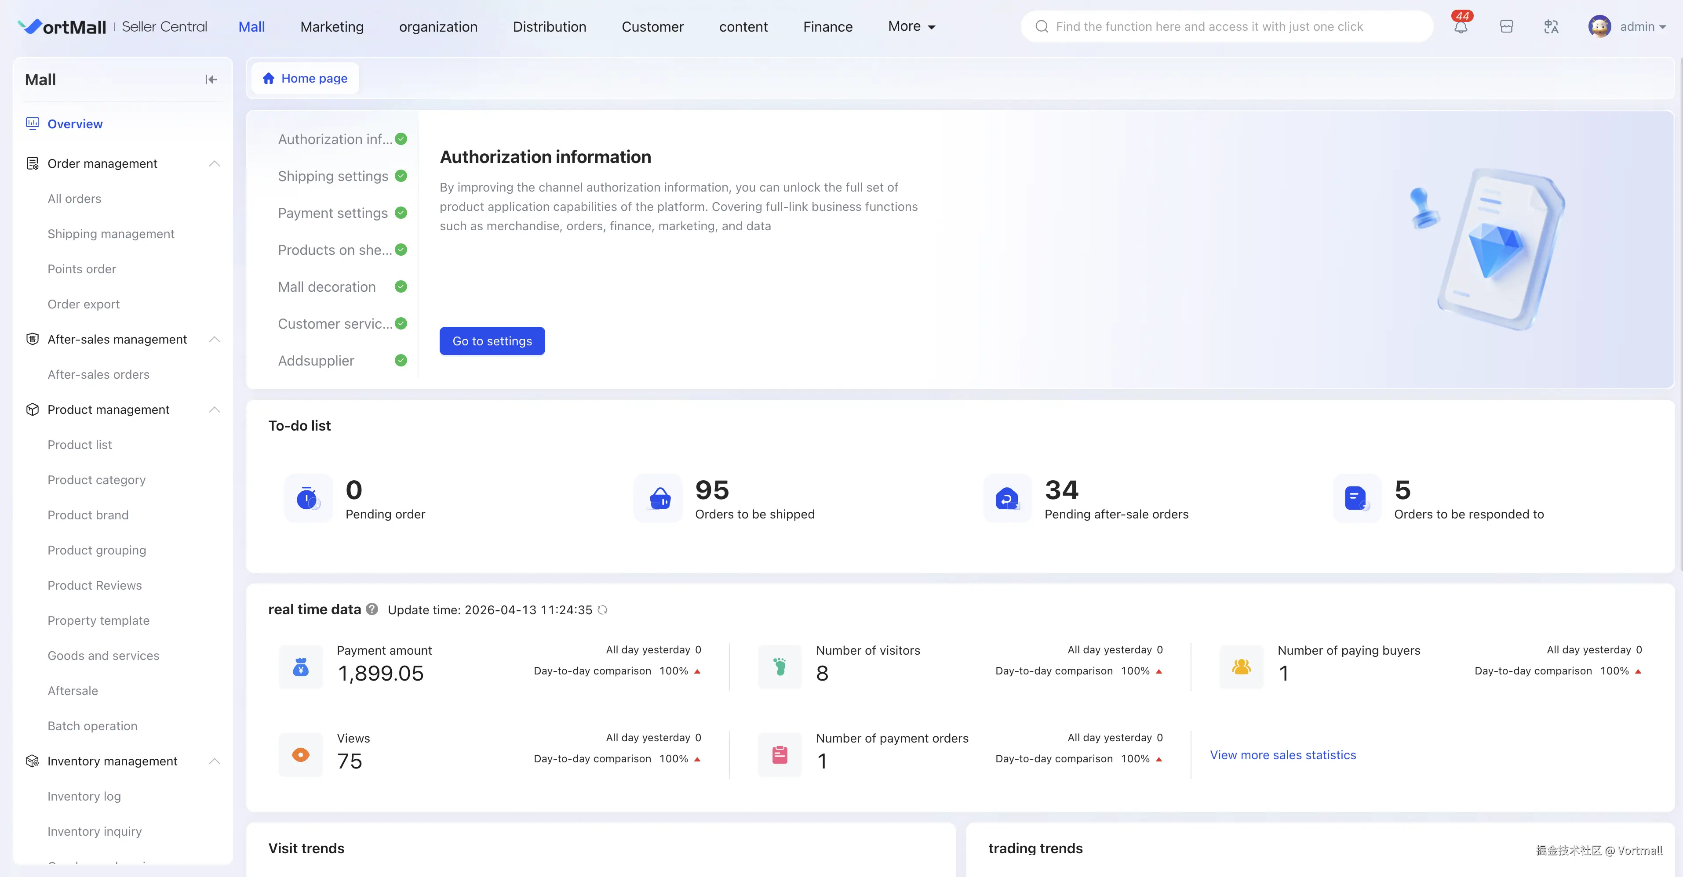The width and height of the screenshot is (1683, 877).
Task: Click the Go to settings button
Action: 492,341
